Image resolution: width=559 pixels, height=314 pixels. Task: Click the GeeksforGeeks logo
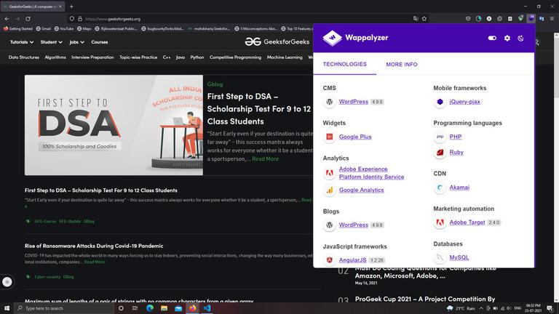coord(277,42)
